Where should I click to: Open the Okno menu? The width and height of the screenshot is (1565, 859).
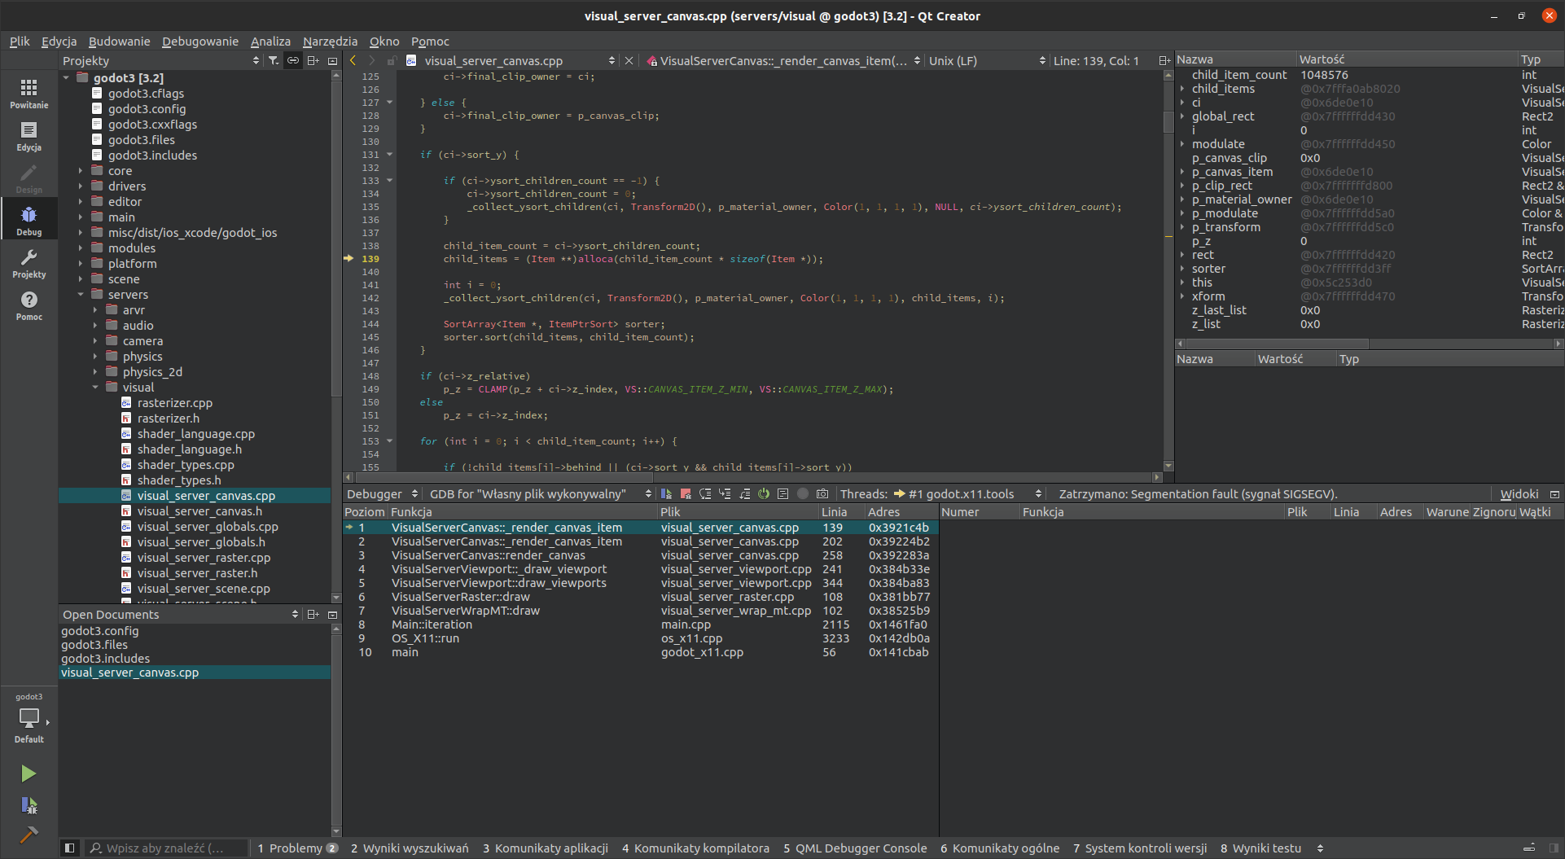pyautogui.click(x=384, y=42)
